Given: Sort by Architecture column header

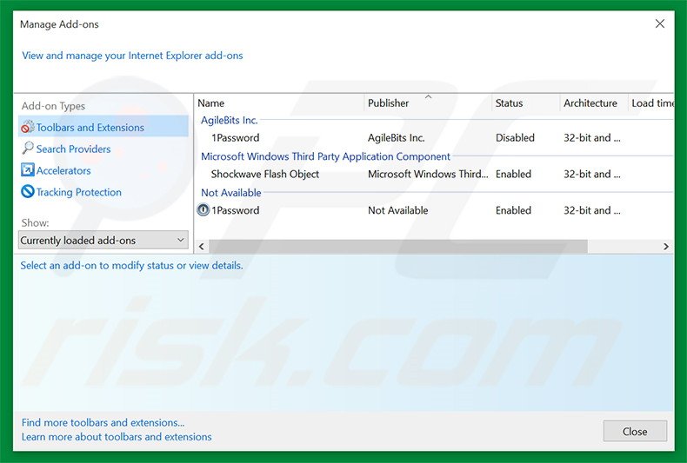Looking at the screenshot, I should 594,103.
